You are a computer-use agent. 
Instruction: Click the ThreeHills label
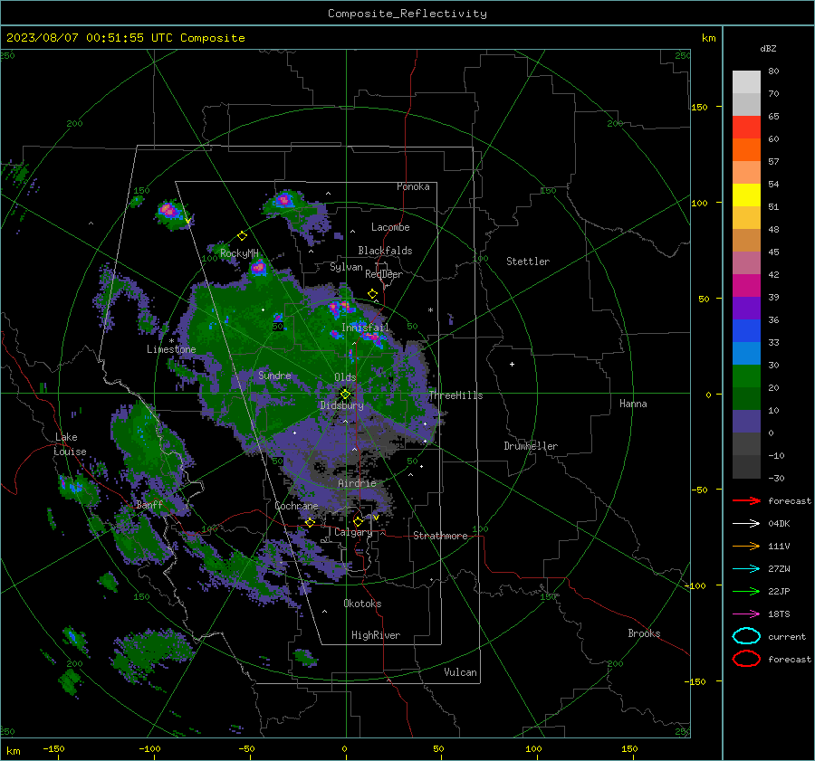[455, 395]
